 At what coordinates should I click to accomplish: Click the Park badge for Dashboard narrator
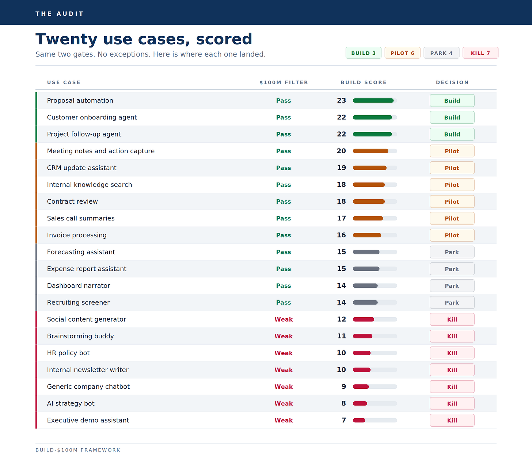point(452,286)
